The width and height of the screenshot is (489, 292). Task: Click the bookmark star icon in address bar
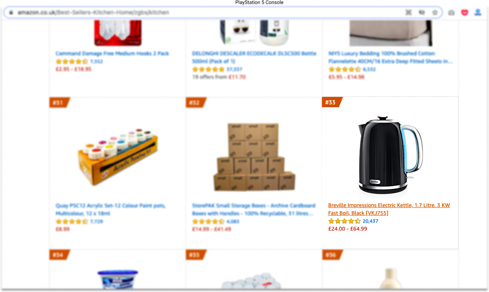435,12
